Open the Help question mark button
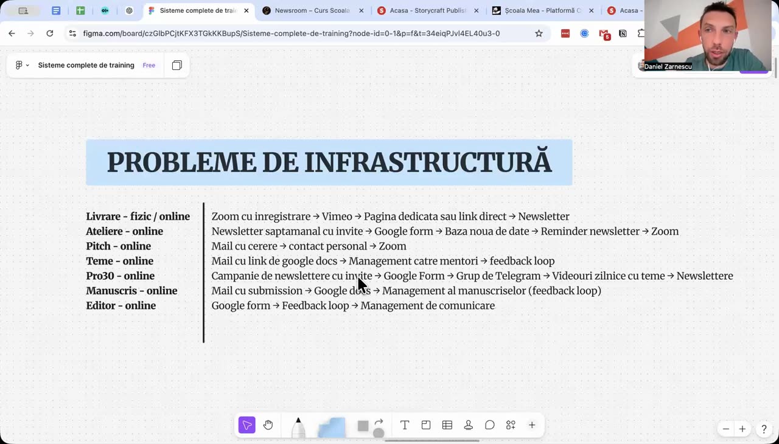Image resolution: width=779 pixels, height=444 pixels. point(764,429)
